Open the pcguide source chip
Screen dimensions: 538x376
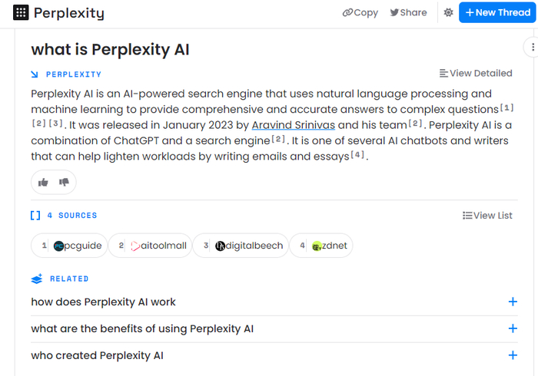point(71,246)
